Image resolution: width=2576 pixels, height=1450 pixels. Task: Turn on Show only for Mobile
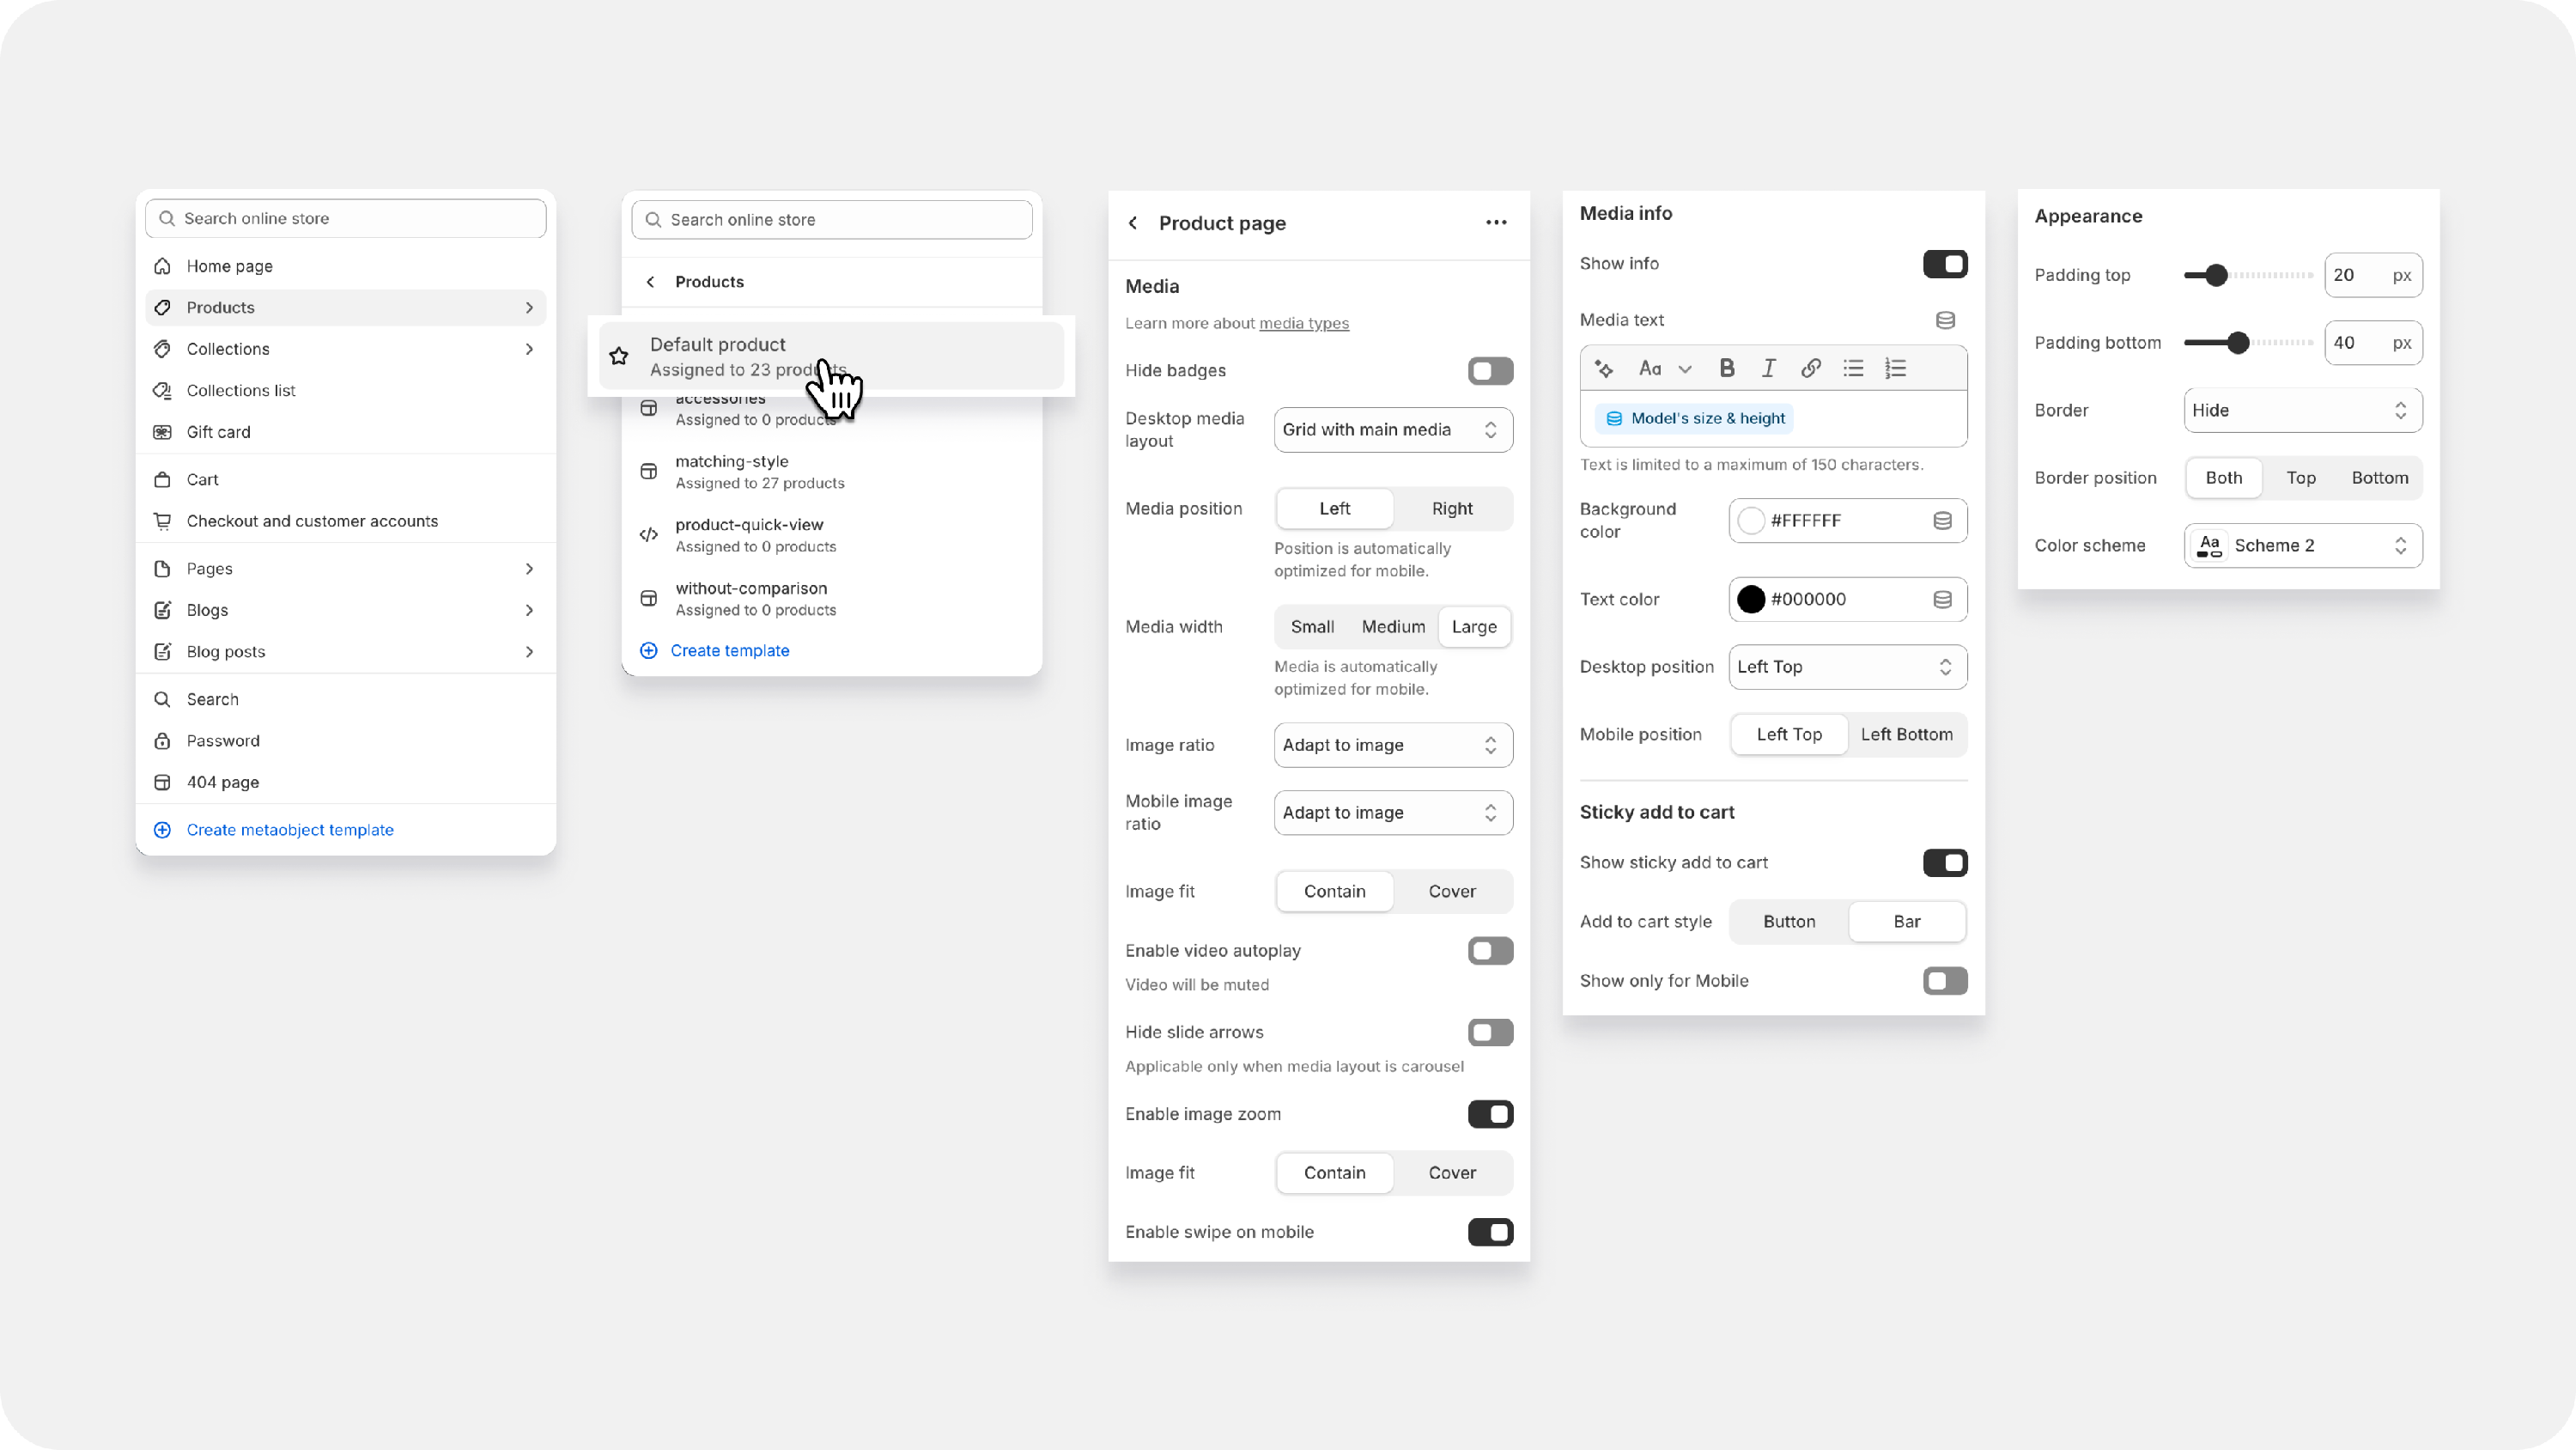(x=1944, y=981)
